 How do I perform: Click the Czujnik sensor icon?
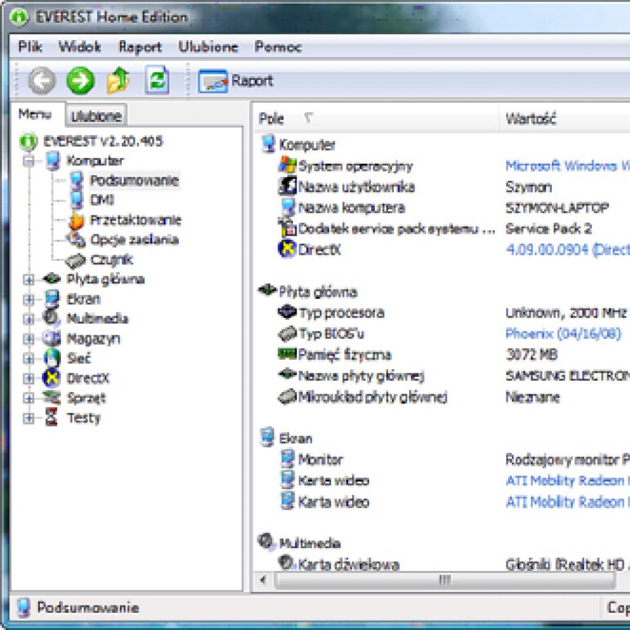pos(76,260)
